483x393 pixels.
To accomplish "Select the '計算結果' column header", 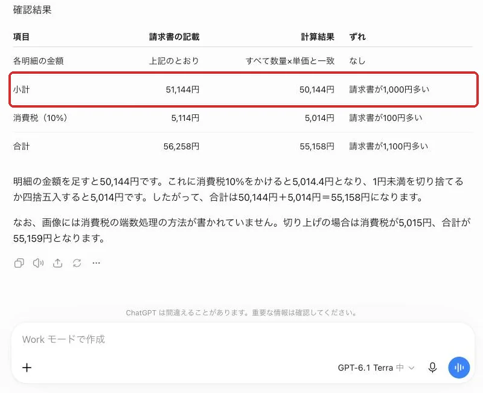I will coord(318,37).
